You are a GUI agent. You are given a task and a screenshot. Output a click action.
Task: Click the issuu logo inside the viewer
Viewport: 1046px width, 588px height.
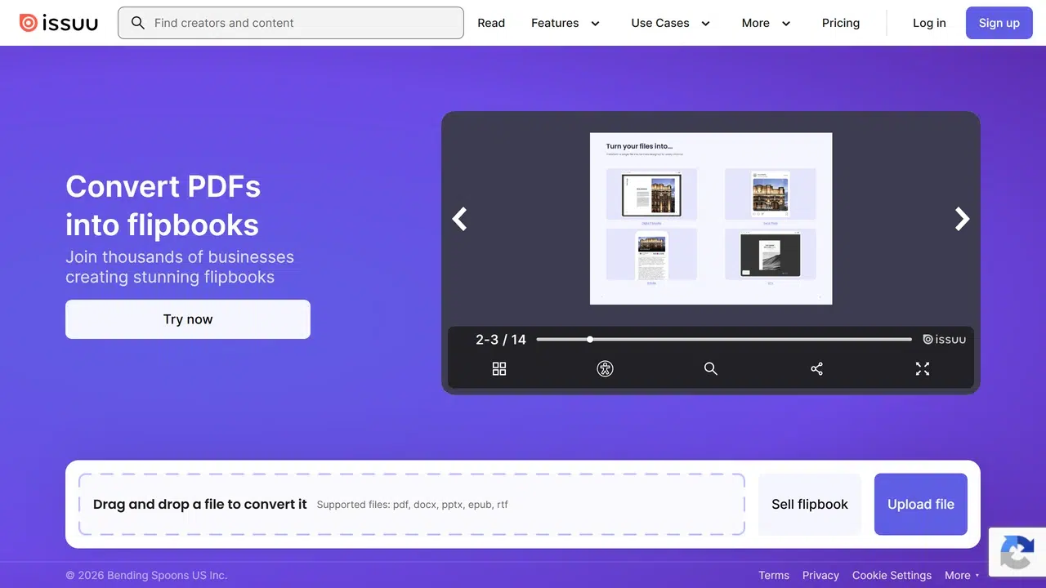click(944, 339)
